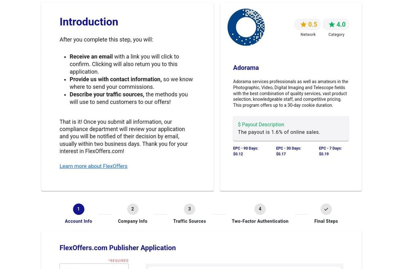Click the 0.5 Network star rating

tap(307, 25)
